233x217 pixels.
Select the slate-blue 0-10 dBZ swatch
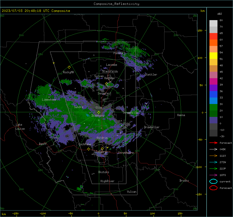[x=213, y=120]
